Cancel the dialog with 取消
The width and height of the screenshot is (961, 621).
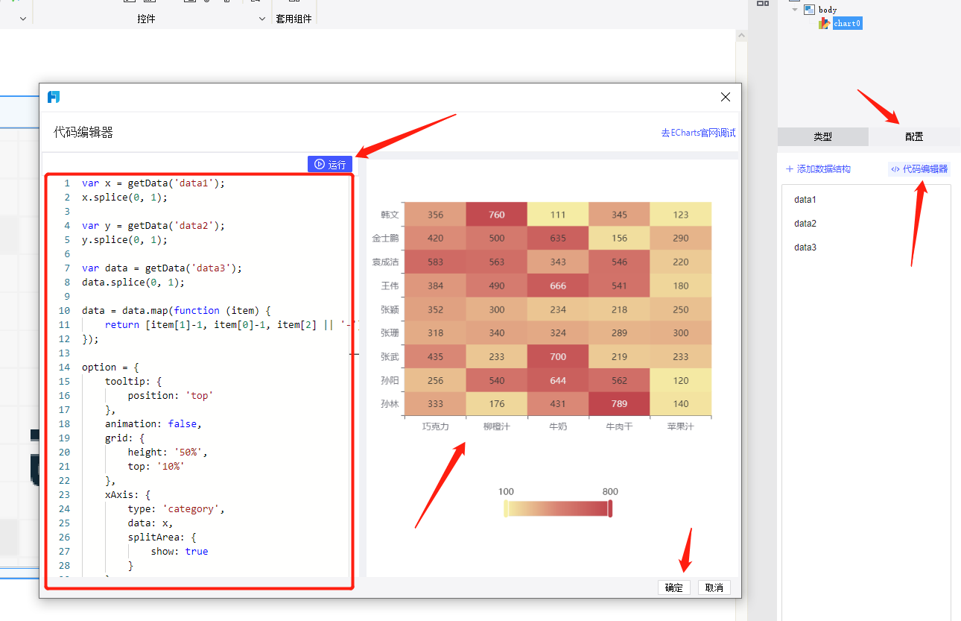click(x=714, y=587)
